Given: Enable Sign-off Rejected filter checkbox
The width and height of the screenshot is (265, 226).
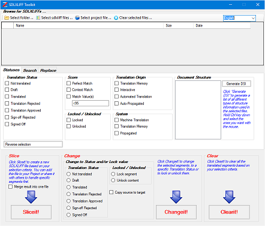Looking at the screenshot, I should coord(7,117).
